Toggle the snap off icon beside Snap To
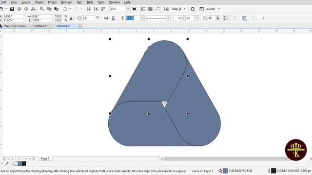 [166, 9]
